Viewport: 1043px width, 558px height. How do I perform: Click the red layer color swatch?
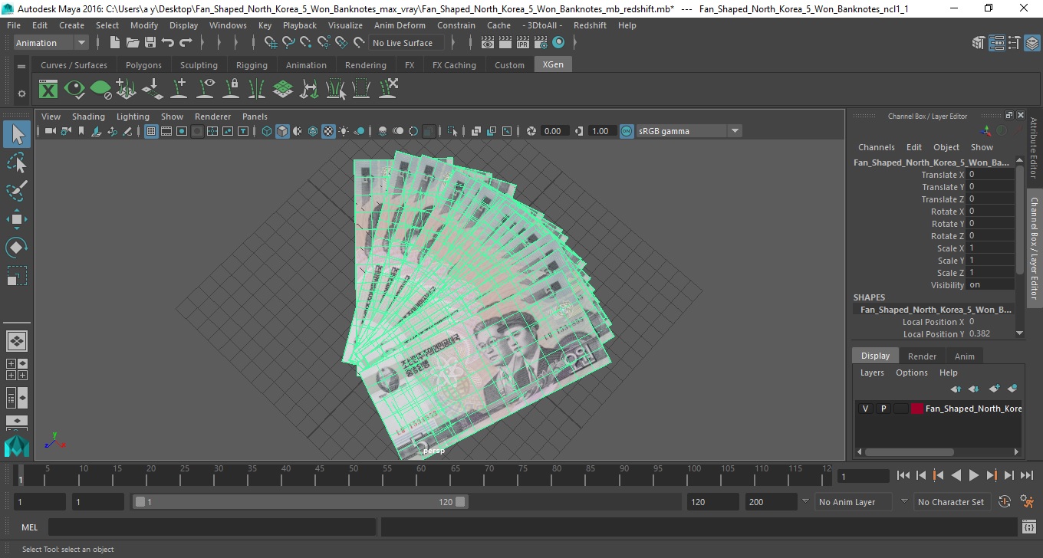(917, 409)
